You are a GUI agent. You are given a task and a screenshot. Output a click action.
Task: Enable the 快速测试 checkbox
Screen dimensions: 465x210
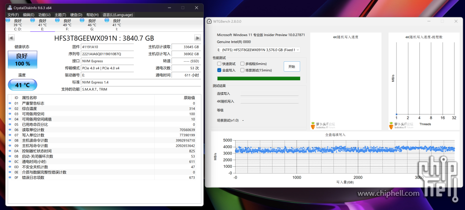point(219,64)
